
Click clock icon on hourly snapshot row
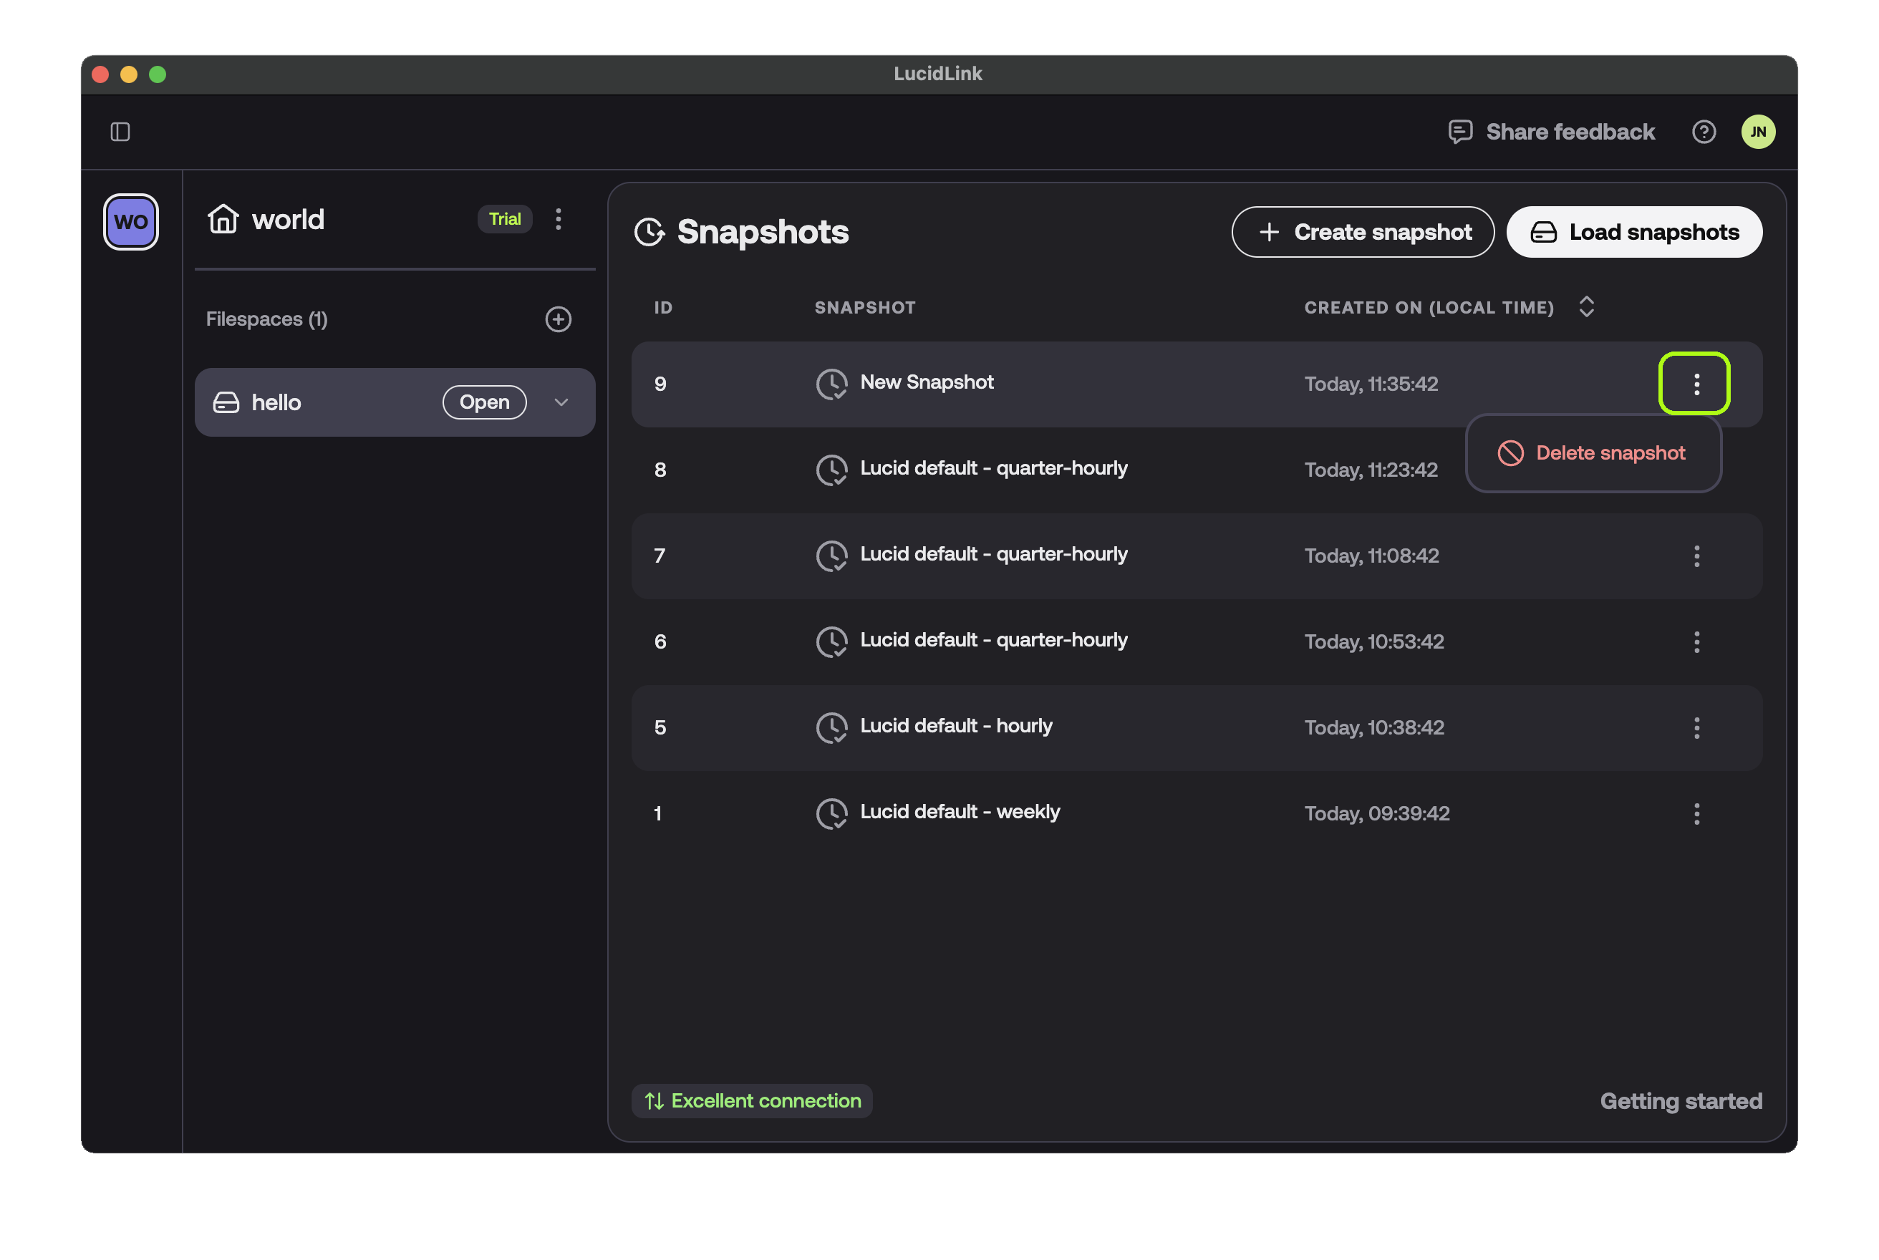[832, 728]
